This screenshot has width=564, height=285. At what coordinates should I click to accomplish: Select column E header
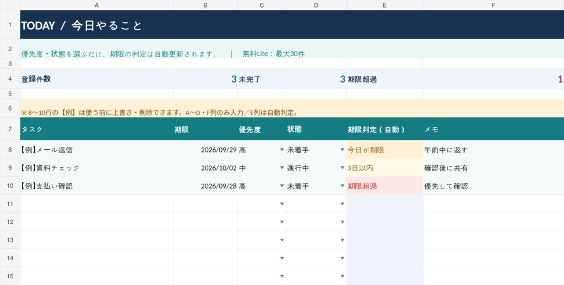pos(385,5)
